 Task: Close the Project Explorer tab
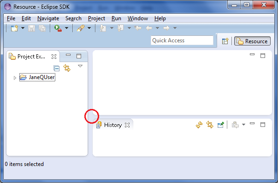(x=54, y=57)
